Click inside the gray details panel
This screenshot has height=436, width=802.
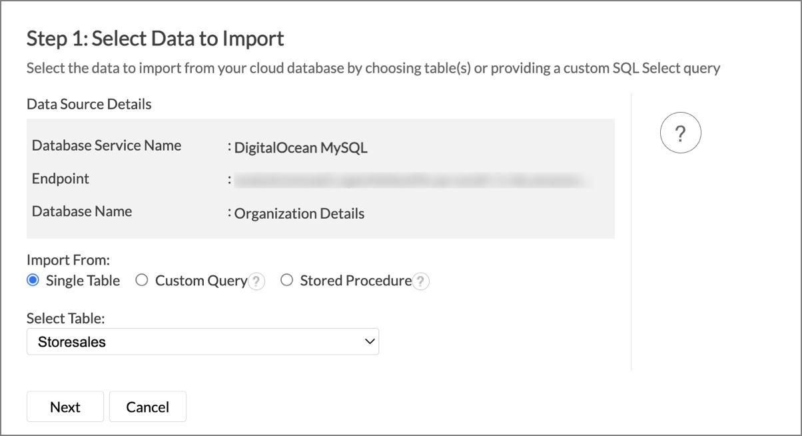pyautogui.click(x=320, y=177)
